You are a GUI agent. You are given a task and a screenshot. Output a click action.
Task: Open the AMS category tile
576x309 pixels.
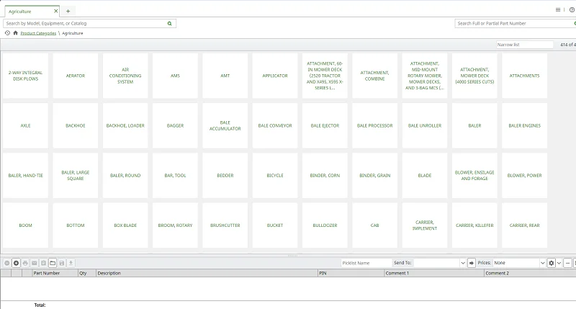click(x=175, y=76)
